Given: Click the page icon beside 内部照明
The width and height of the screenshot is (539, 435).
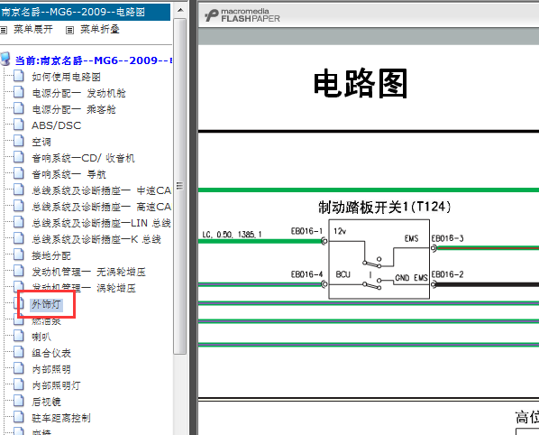Looking at the screenshot, I should coord(19,368).
